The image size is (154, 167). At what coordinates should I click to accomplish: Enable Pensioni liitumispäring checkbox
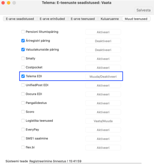(23, 32)
